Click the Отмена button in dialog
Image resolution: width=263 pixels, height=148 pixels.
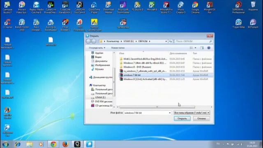tap(201, 119)
